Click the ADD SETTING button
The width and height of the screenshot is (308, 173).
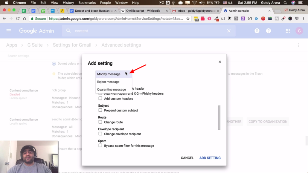pyautogui.click(x=210, y=158)
